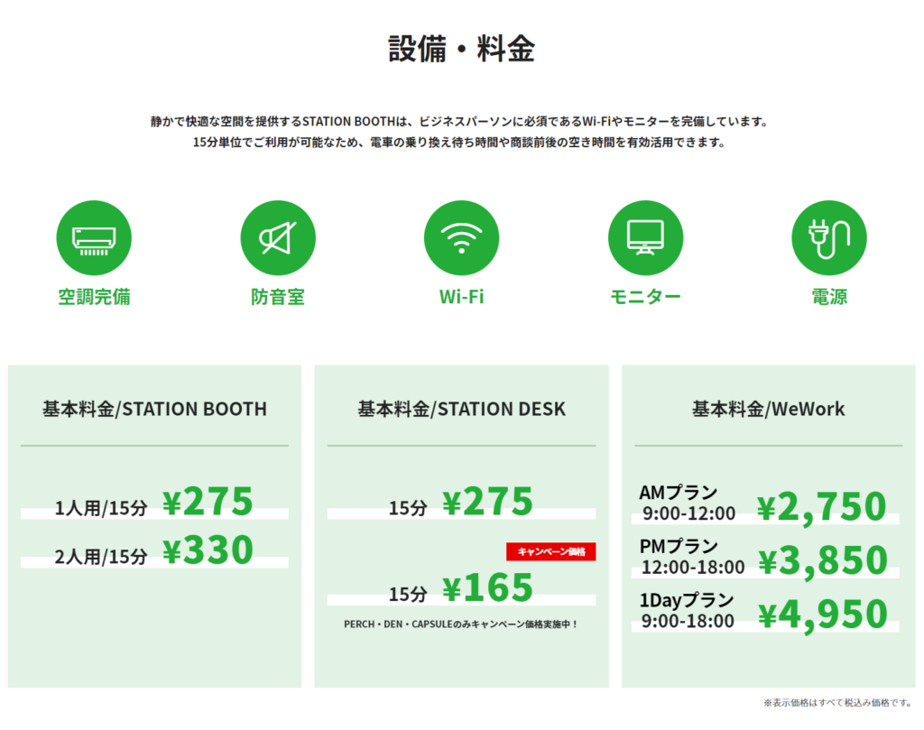This screenshot has height=730, width=924.
Task: Click the ¥2,750 price
Action: click(821, 507)
